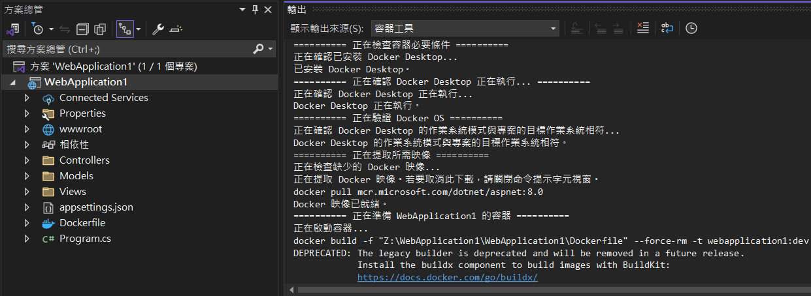Collapse all items in Solution Explorer
This screenshot has height=296, width=811.
(x=82, y=29)
